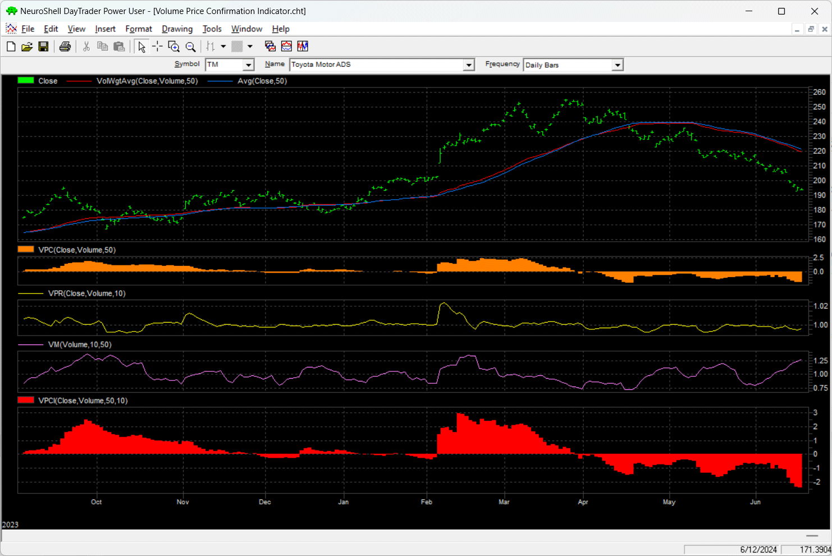Open the Edit menu
The image size is (832, 556).
click(x=51, y=29)
